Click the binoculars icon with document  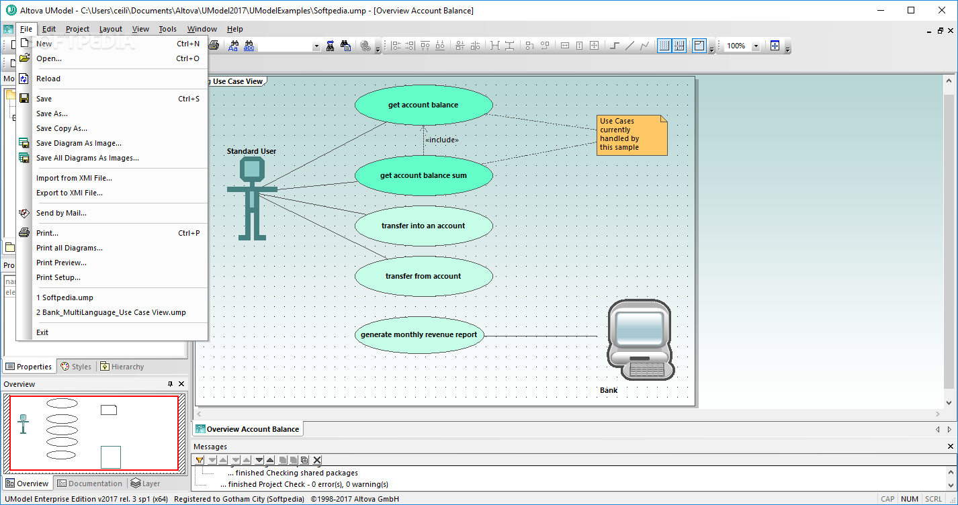pos(345,46)
